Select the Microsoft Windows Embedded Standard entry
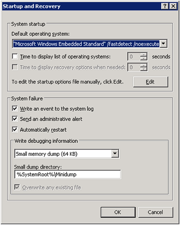The width and height of the screenshot is (180, 225). point(86,44)
